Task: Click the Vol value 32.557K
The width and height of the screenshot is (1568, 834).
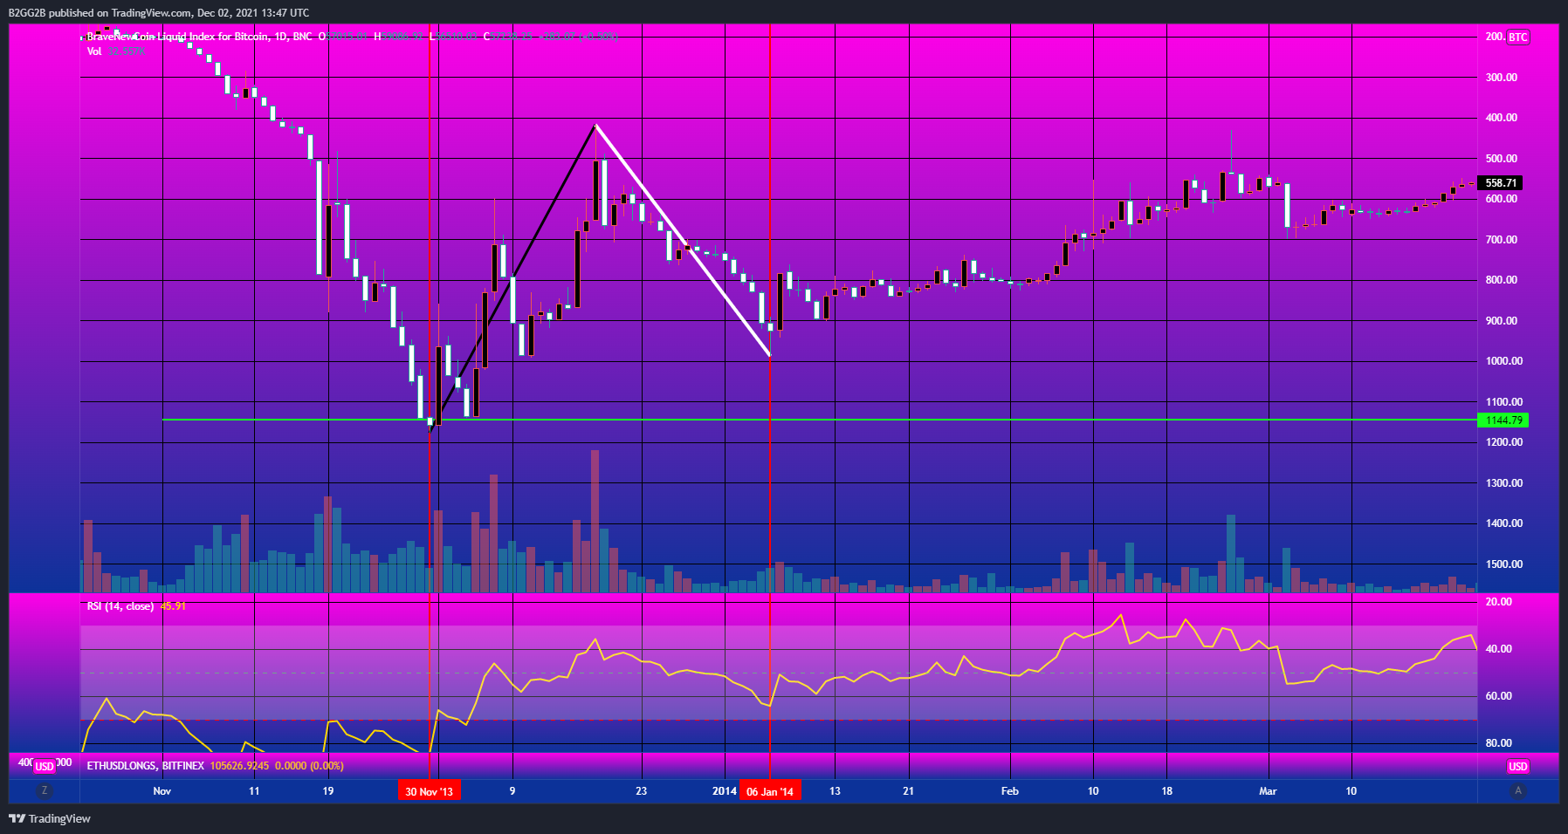Action: pyautogui.click(x=127, y=51)
